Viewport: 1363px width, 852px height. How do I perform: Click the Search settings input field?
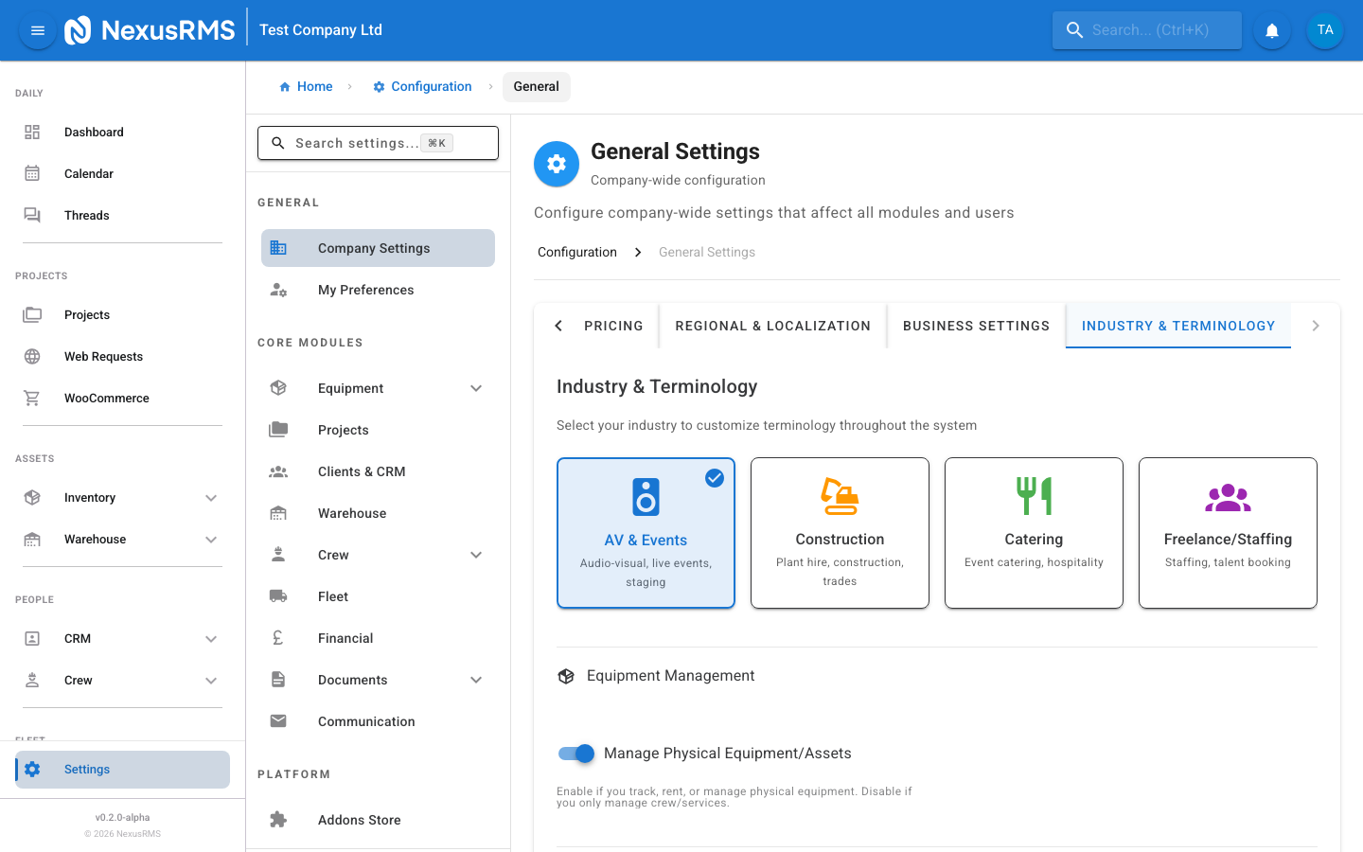coord(378,142)
